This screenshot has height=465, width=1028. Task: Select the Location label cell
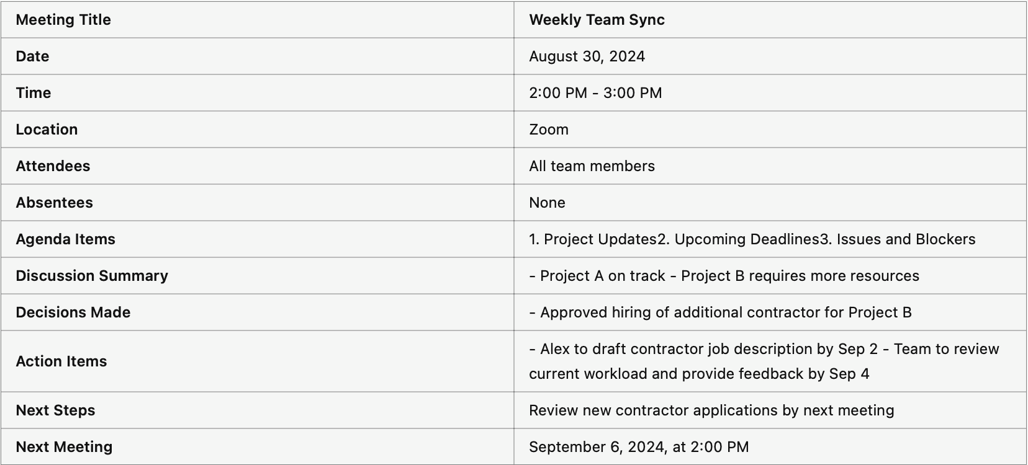257,130
